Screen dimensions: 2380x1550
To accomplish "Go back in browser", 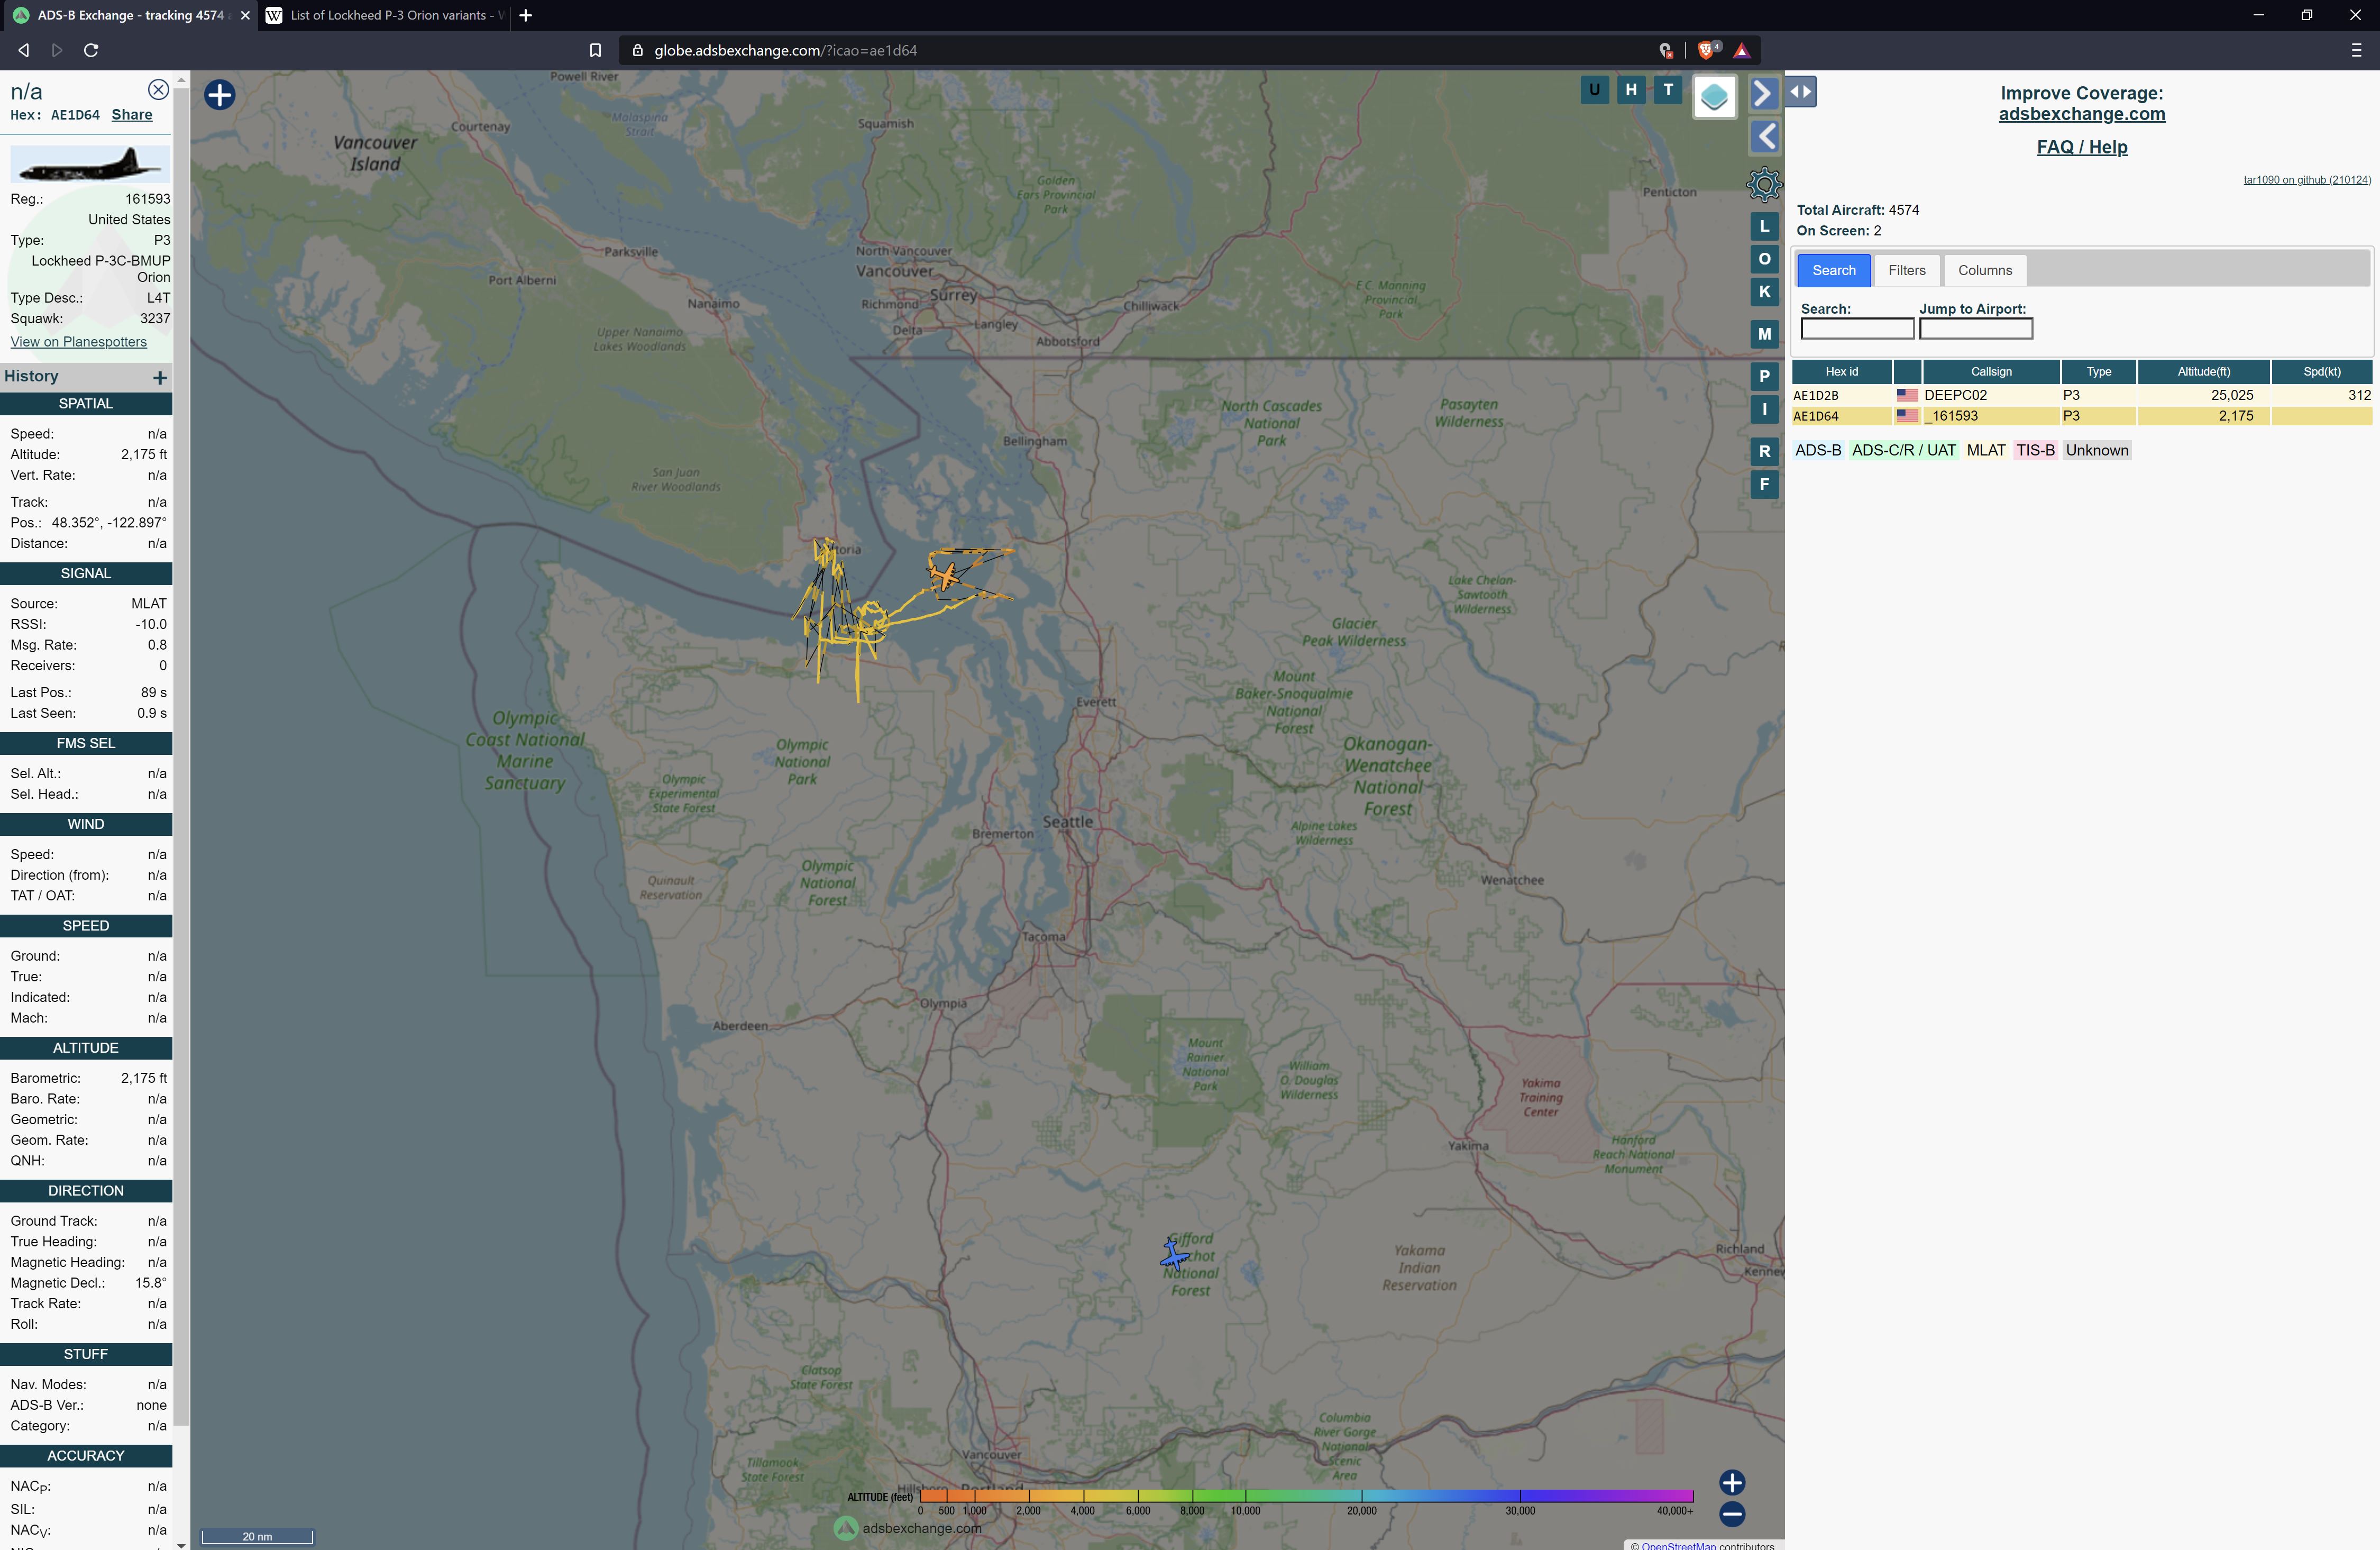I will click(x=24, y=50).
